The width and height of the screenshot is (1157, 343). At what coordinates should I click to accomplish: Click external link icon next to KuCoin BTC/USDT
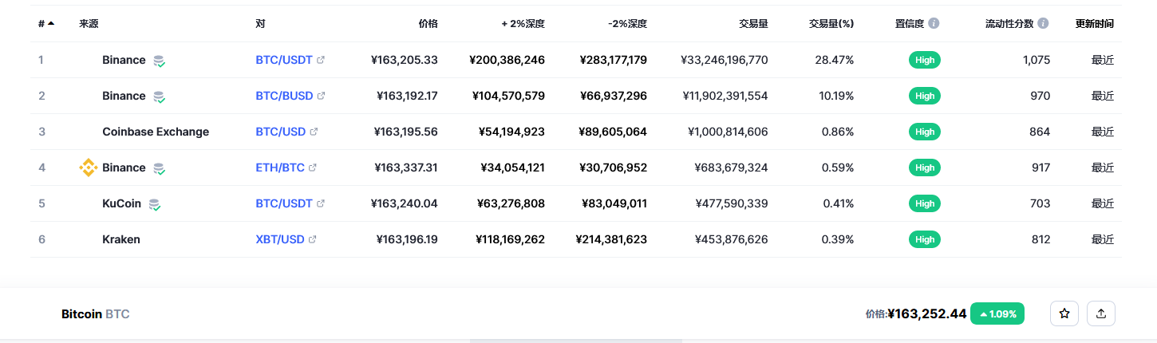321,203
